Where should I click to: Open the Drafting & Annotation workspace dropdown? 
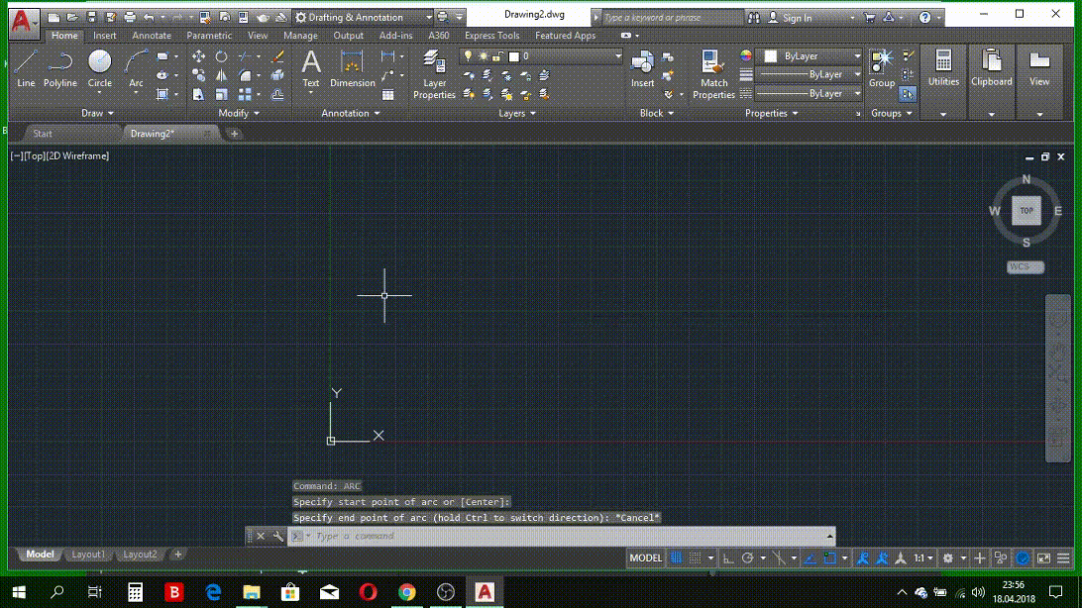(364, 17)
